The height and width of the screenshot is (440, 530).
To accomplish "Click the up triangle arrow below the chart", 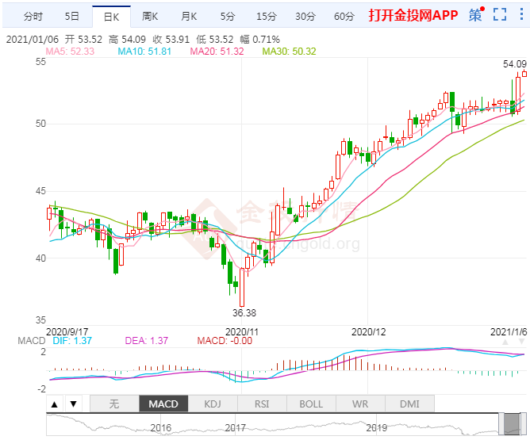I will pyautogui.click(x=55, y=404).
